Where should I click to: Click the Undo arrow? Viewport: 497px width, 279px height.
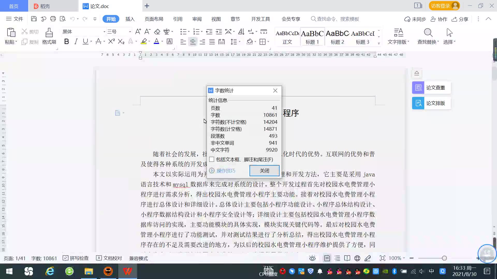click(x=72, y=19)
